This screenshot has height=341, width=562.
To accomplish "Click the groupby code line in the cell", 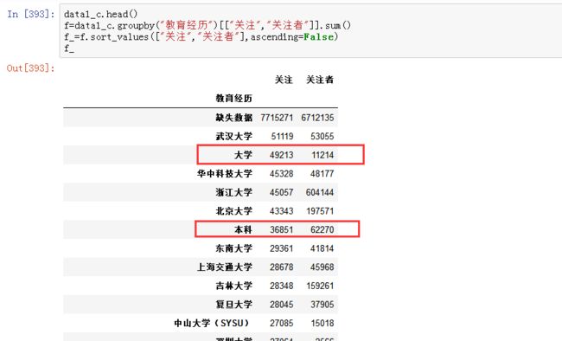I will coord(208,25).
